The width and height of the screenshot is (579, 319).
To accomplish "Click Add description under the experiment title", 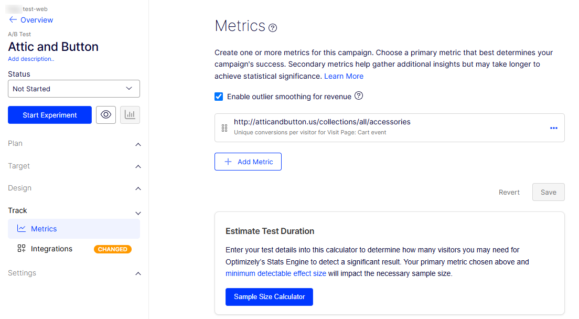I will [31, 59].
